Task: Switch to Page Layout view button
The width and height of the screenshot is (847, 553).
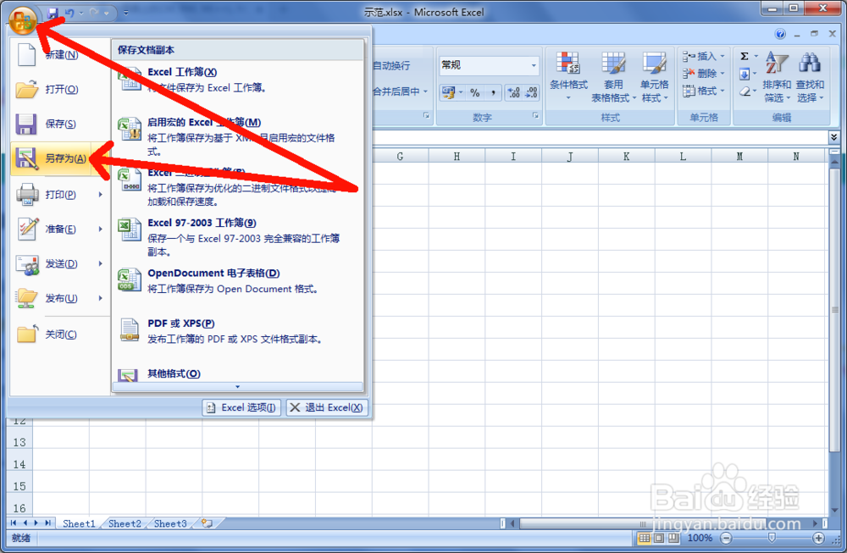Action: coord(659,538)
